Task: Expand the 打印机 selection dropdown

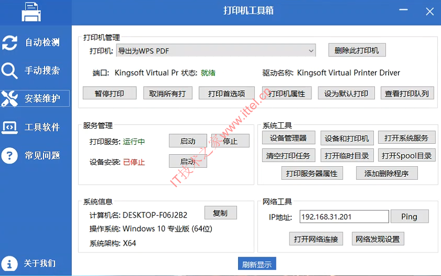Action: [311, 51]
